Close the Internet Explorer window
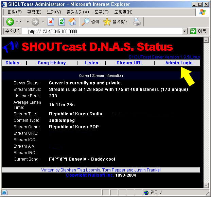 pos(206,4)
